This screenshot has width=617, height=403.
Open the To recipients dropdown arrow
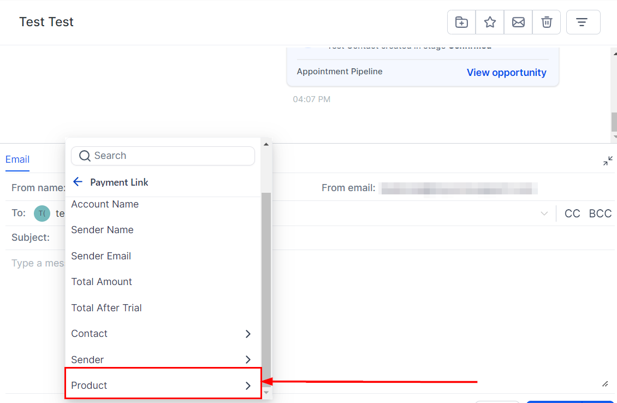[544, 214]
